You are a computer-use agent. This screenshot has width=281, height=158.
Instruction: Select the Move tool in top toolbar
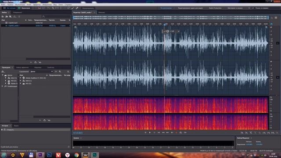(x=49, y=8)
